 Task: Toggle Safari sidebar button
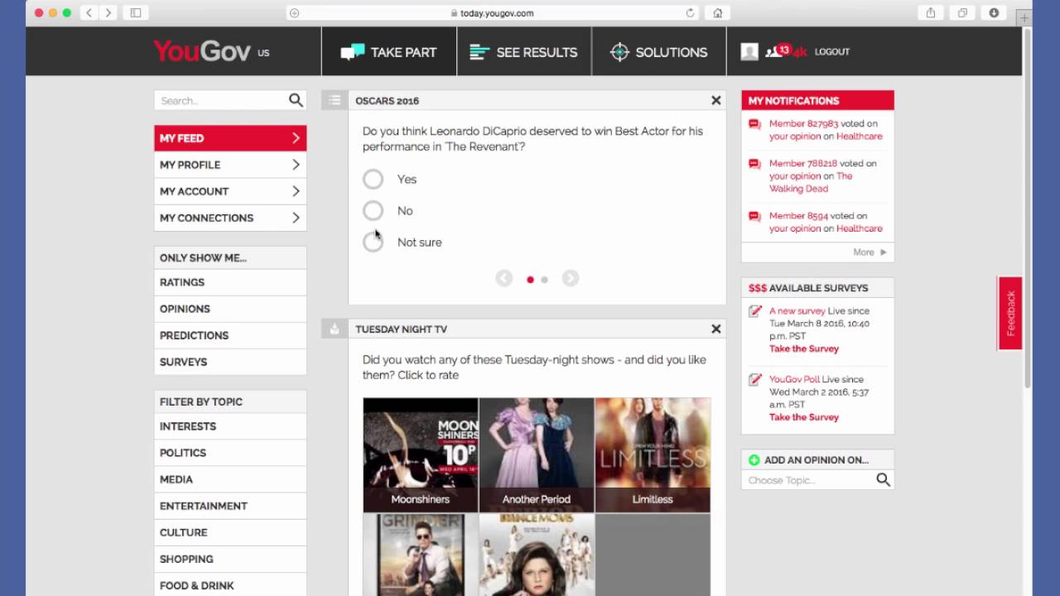[136, 12]
